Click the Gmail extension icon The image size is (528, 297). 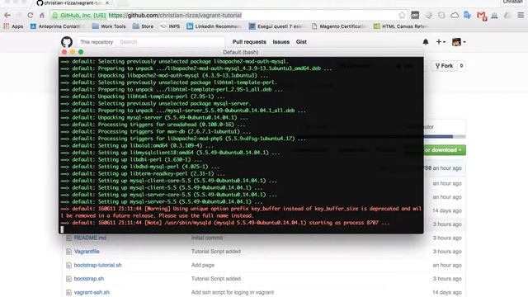click(x=482, y=16)
